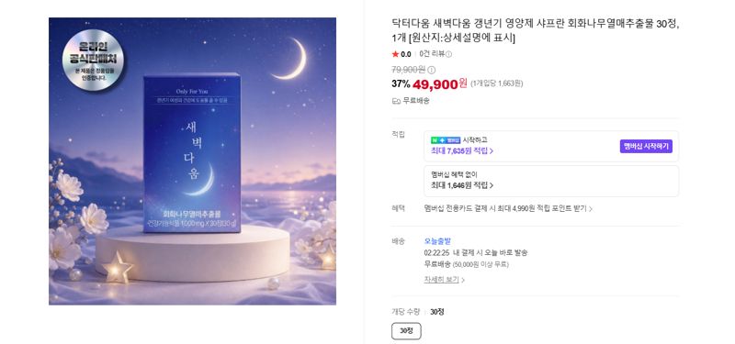Open the 0건 리뷰 reviews link
Image resolution: width=735 pixels, height=344 pixels.
tap(432, 54)
